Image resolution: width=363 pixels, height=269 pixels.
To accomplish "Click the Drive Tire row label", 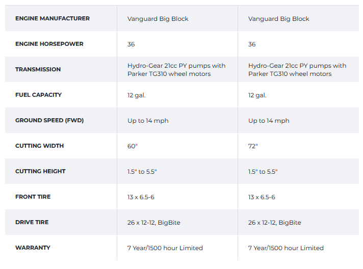I will coord(32,222).
